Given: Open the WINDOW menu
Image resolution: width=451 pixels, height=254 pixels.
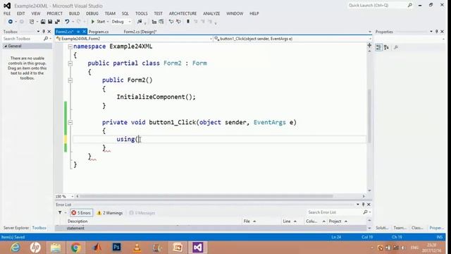Looking at the screenshot, I should 235,13.
